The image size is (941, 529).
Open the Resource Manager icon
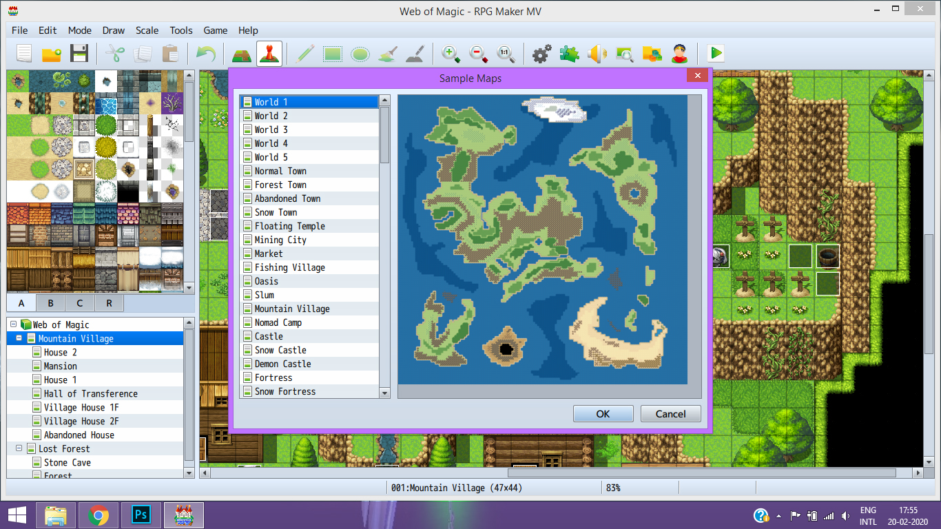(x=652, y=53)
